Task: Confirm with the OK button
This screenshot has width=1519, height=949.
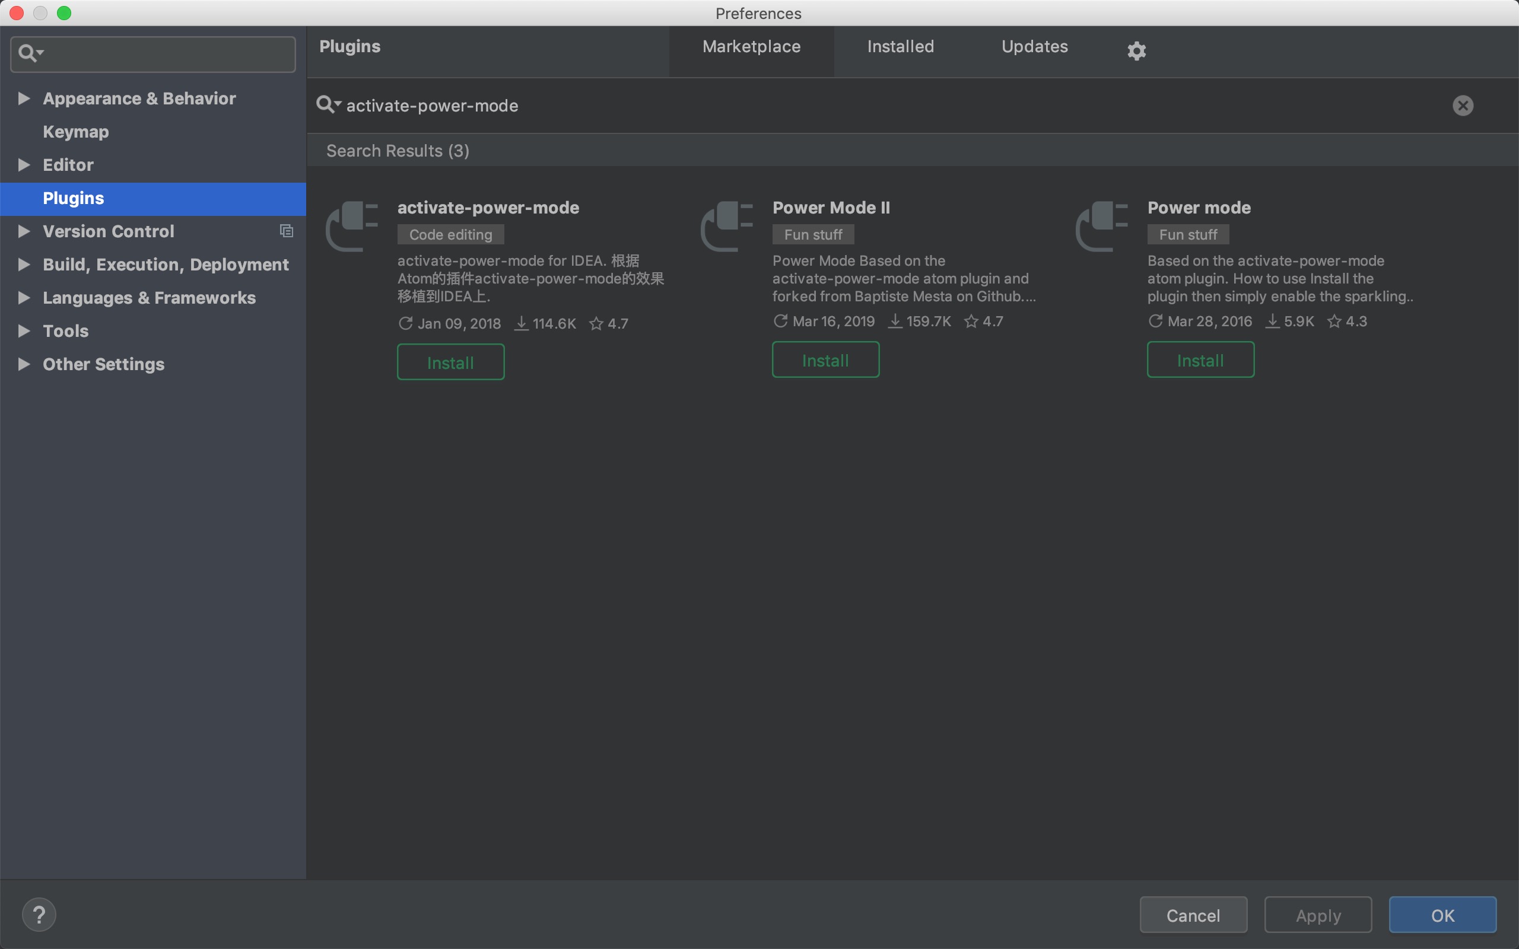Action: point(1442,915)
